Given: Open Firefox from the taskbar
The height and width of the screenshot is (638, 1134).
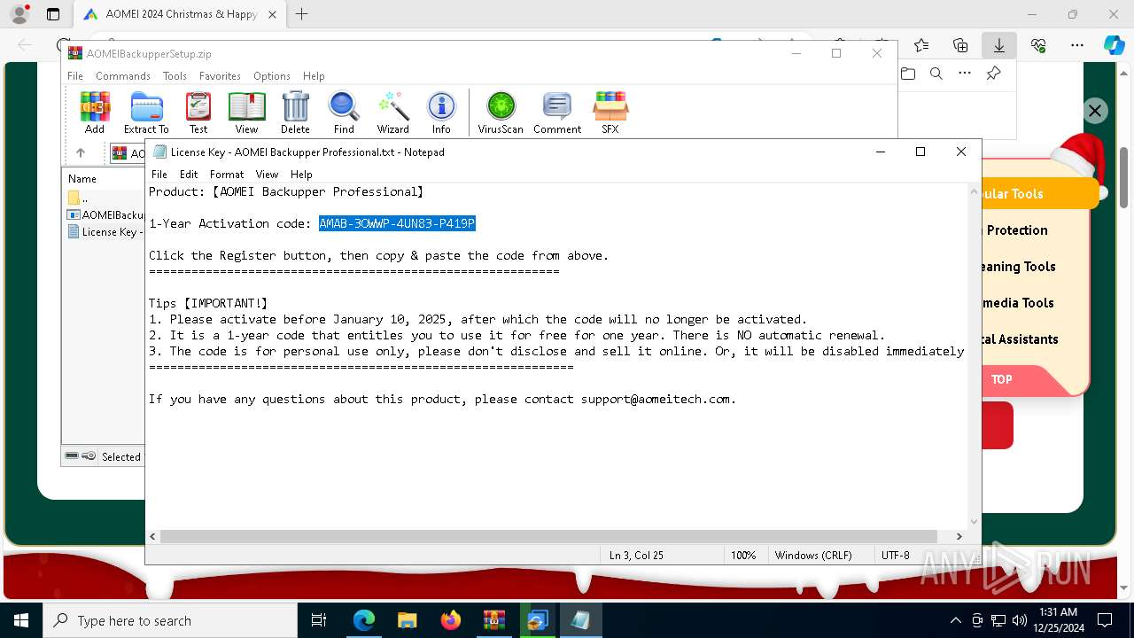Looking at the screenshot, I should [x=451, y=620].
